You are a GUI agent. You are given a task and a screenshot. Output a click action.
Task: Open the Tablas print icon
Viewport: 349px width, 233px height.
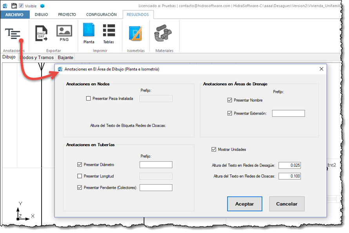pyautogui.click(x=109, y=33)
